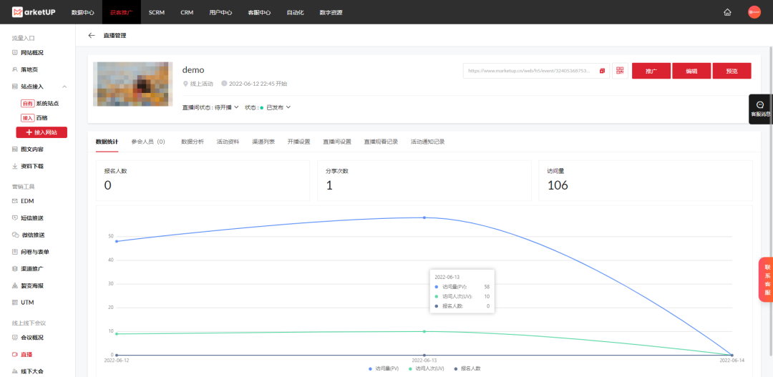Switch to the 渠道列表 tab
The width and height of the screenshot is (773, 377).
point(263,142)
